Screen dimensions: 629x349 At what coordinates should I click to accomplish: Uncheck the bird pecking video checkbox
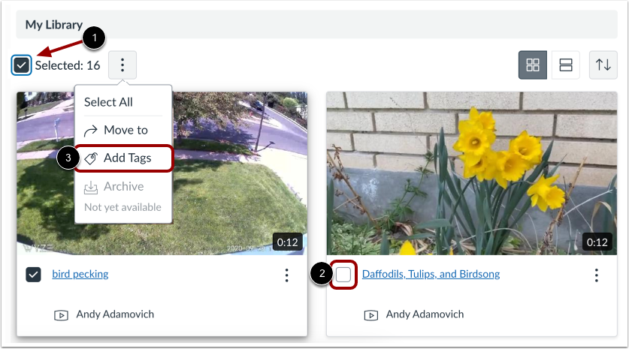point(33,275)
